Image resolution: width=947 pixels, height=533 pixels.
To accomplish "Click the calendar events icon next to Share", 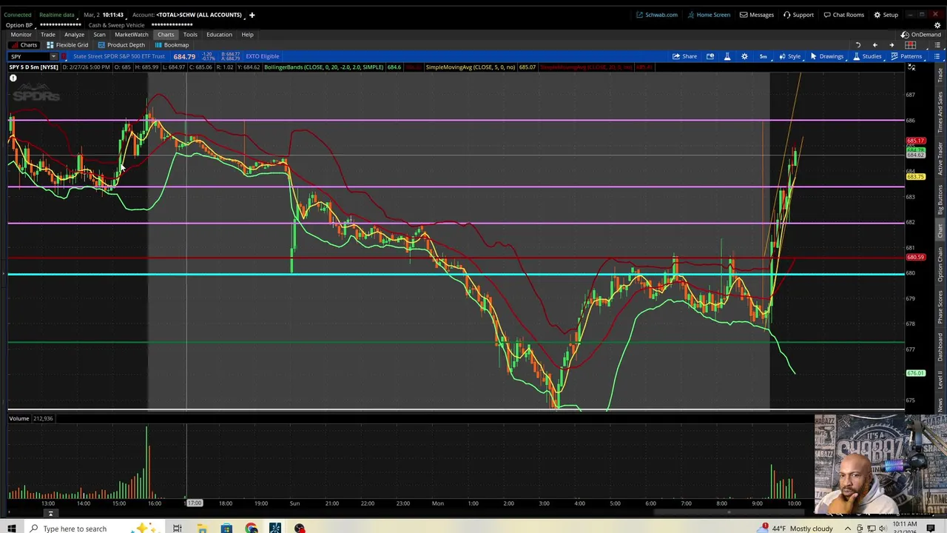I will tap(710, 56).
